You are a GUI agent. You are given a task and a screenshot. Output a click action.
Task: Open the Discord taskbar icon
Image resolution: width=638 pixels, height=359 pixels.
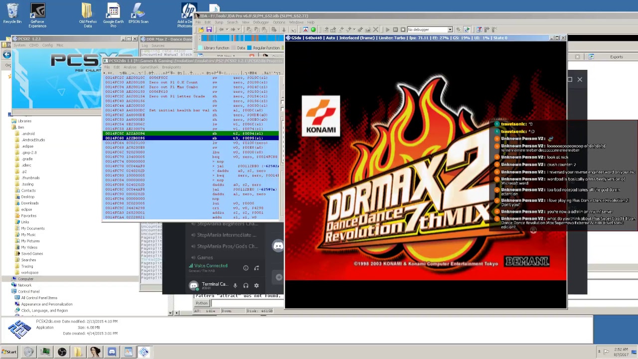point(112,352)
